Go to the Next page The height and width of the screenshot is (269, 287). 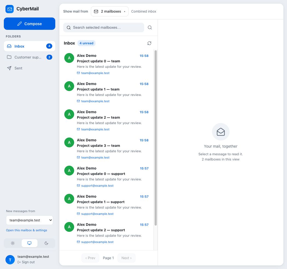coord(126,258)
